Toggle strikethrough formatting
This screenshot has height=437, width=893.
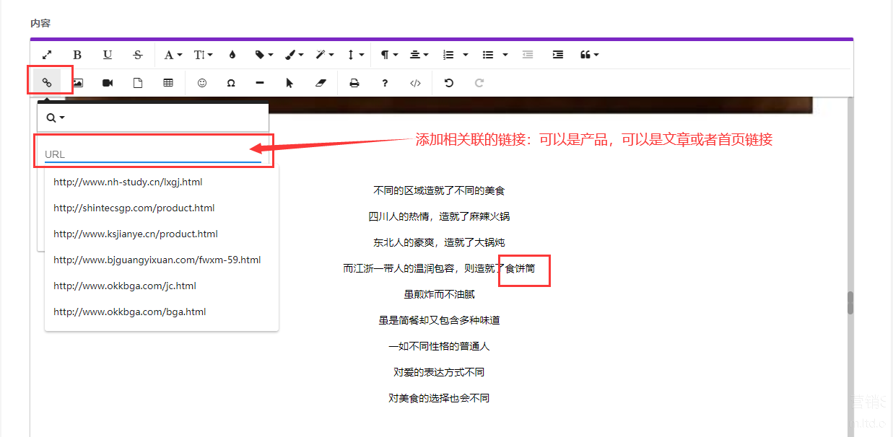[x=138, y=55]
